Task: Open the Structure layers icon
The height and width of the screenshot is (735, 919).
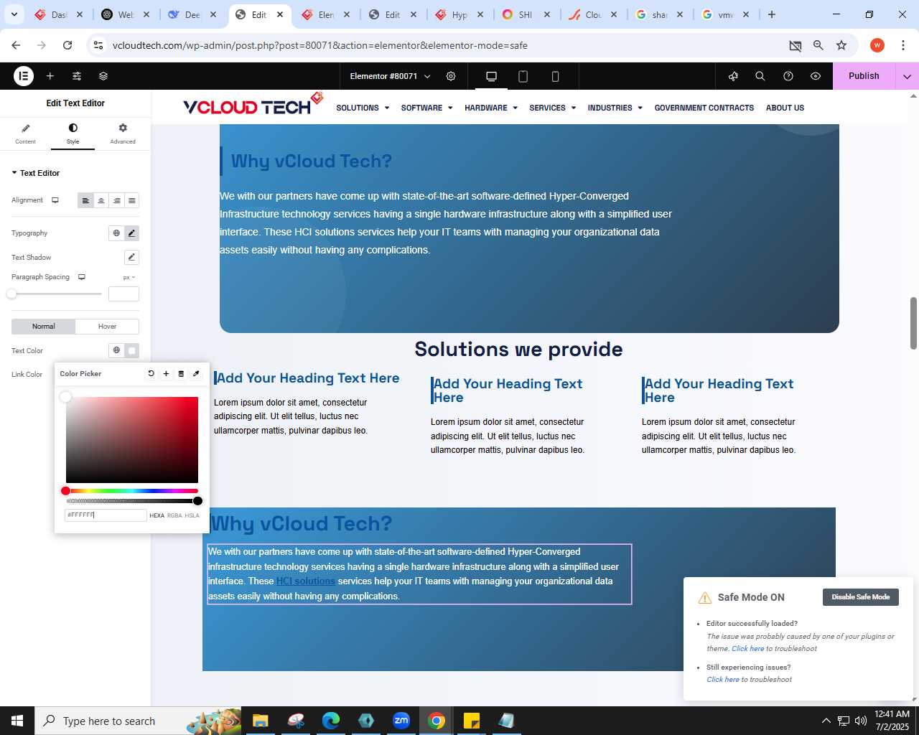Action: (x=103, y=76)
